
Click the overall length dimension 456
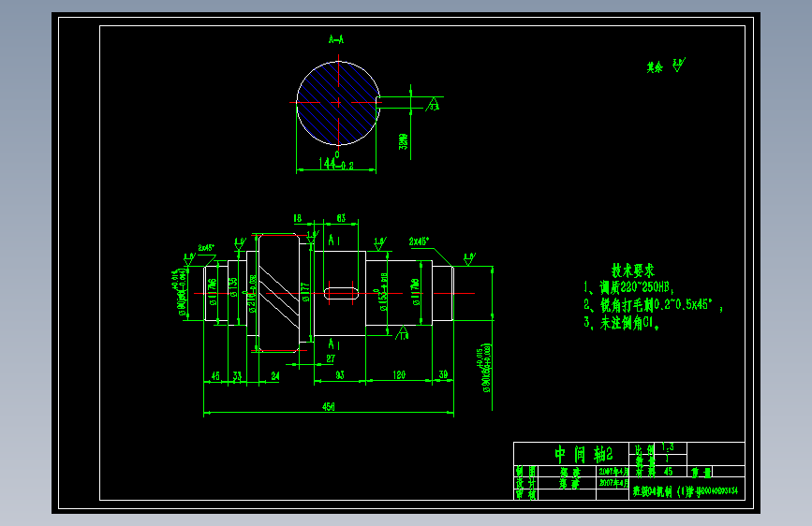329,407
